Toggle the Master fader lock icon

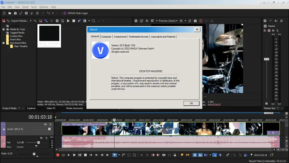[x=266, y=103]
